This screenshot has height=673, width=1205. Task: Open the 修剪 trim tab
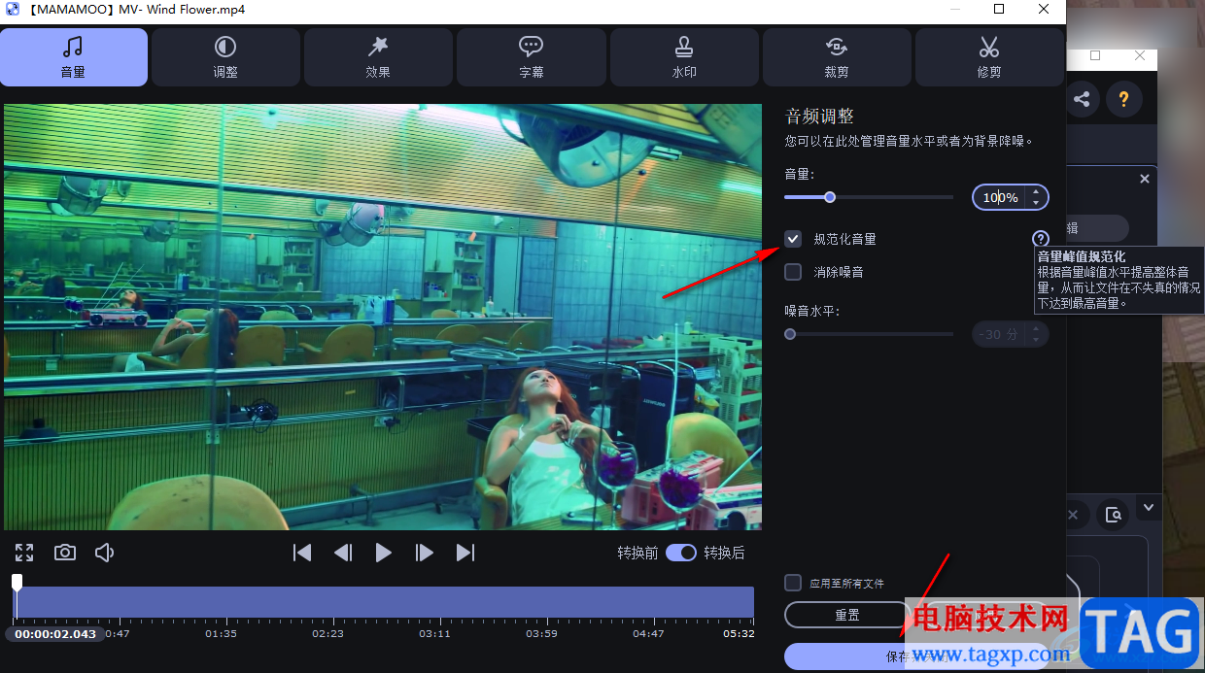click(989, 57)
